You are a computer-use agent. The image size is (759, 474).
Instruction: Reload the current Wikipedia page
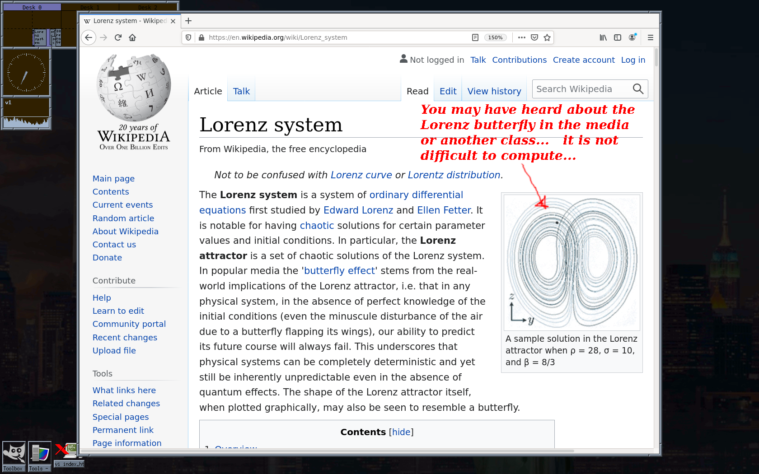click(118, 37)
